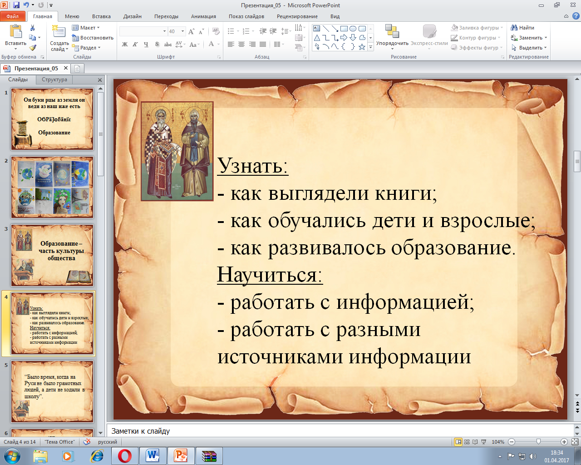Open the Макет layout dropdown
581x465 pixels.
pyautogui.click(x=86, y=28)
